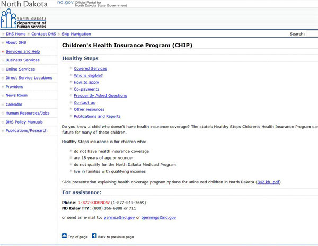Click the Back to previous page icon
318x246 pixels.
click(x=94, y=235)
